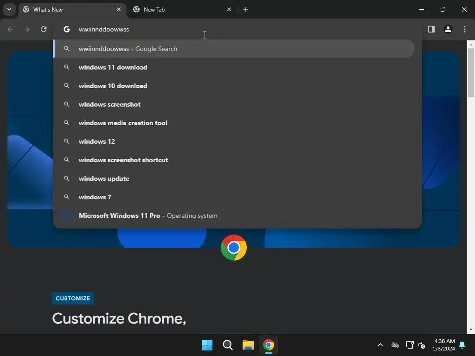Switch to the New Tab tab
Image resolution: width=475 pixels, height=356 pixels.
click(x=182, y=10)
